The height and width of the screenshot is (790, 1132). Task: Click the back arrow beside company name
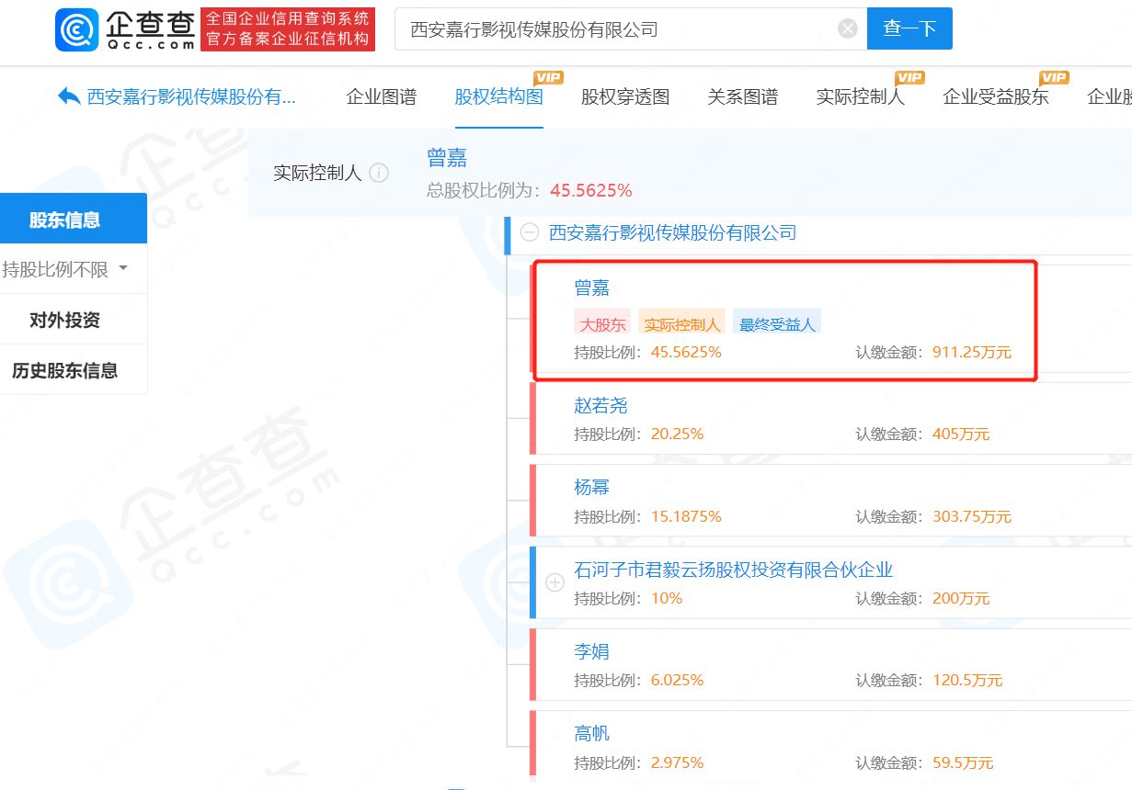69,96
